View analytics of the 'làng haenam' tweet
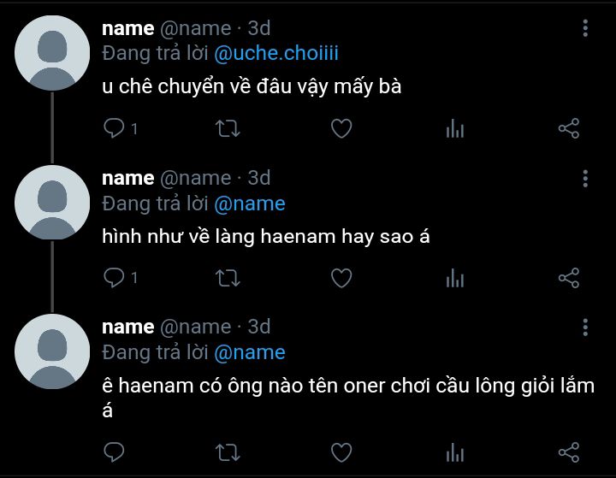 pyautogui.click(x=455, y=278)
